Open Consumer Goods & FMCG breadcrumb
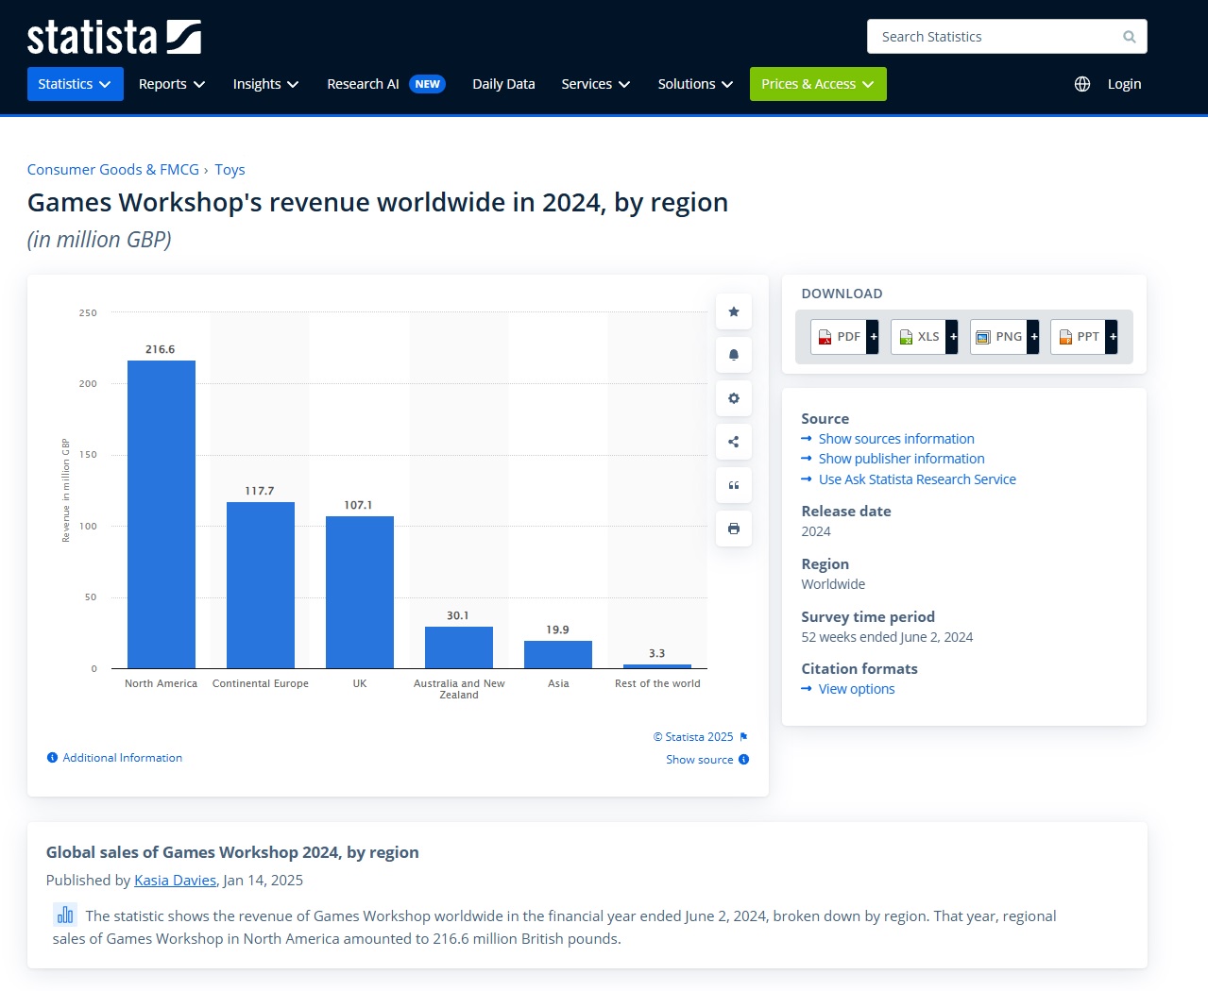The image size is (1208, 991). pos(113,170)
